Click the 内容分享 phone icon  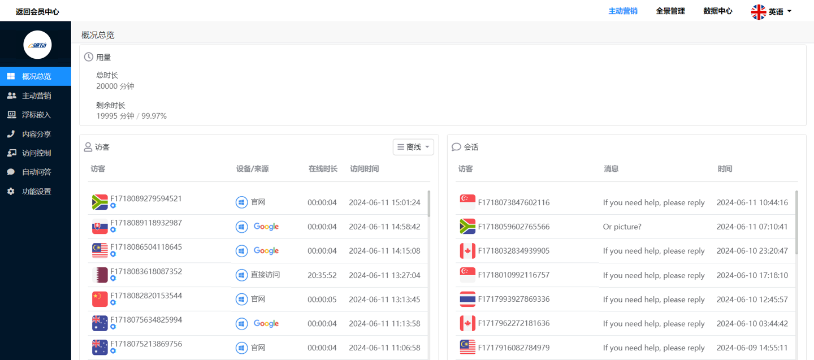coord(11,134)
